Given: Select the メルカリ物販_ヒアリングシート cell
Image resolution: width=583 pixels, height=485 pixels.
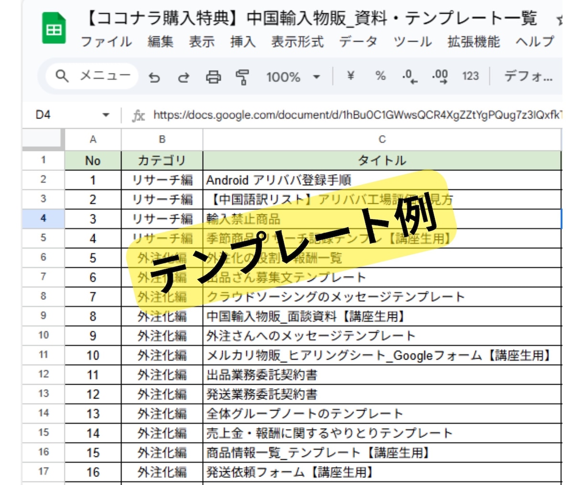Looking at the screenshot, I should (382, 355).
